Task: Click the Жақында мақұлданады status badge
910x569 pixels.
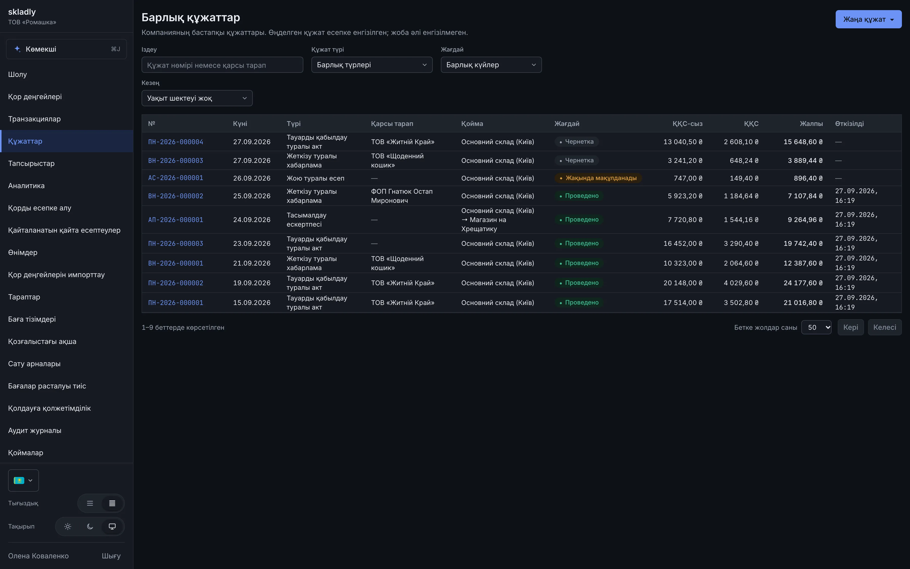Action: coord(598,178)
